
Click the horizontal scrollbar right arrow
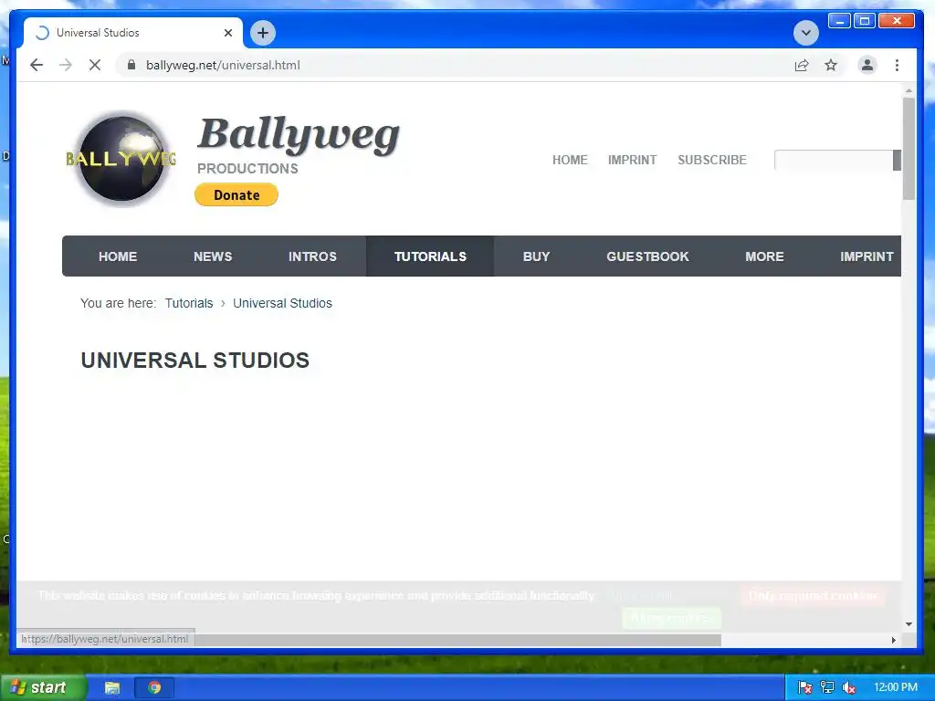(x=893, y=640)
